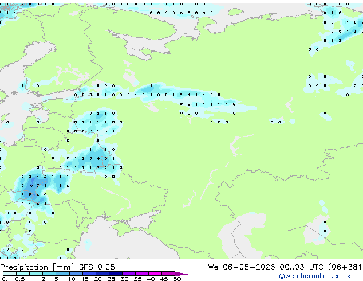Click the '50' legend scale label
363x281 pixels.
[x=177, y=279]
